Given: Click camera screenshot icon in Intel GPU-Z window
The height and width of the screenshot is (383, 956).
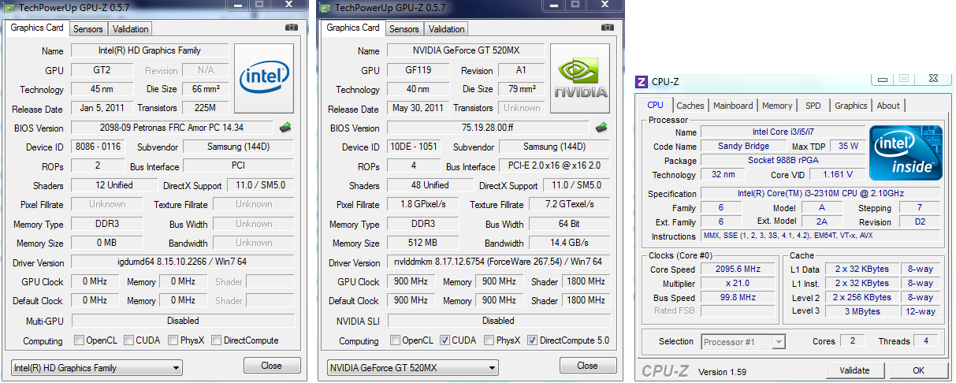Looking at the screenshot, I should (x=292, y=28).
